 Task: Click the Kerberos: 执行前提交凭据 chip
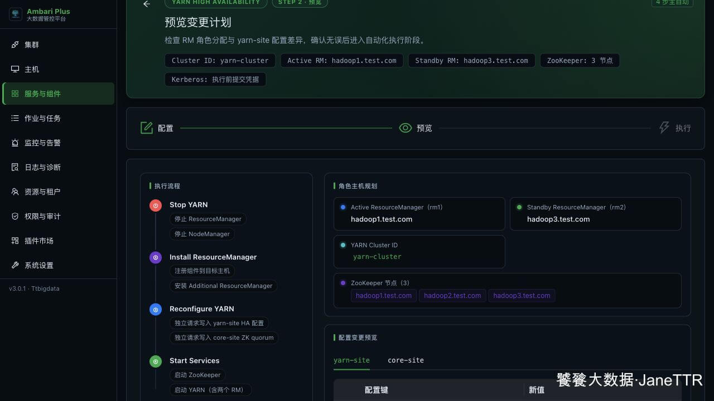[x=215, y=80]
